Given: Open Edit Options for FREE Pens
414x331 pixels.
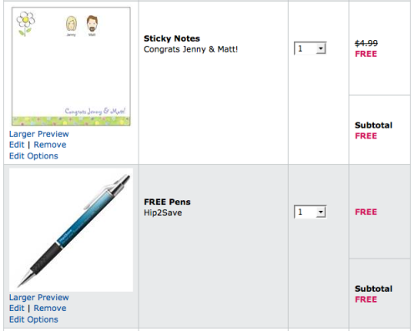Looking at the screenshot, I should pyautogui.click(x=33, y=319).
